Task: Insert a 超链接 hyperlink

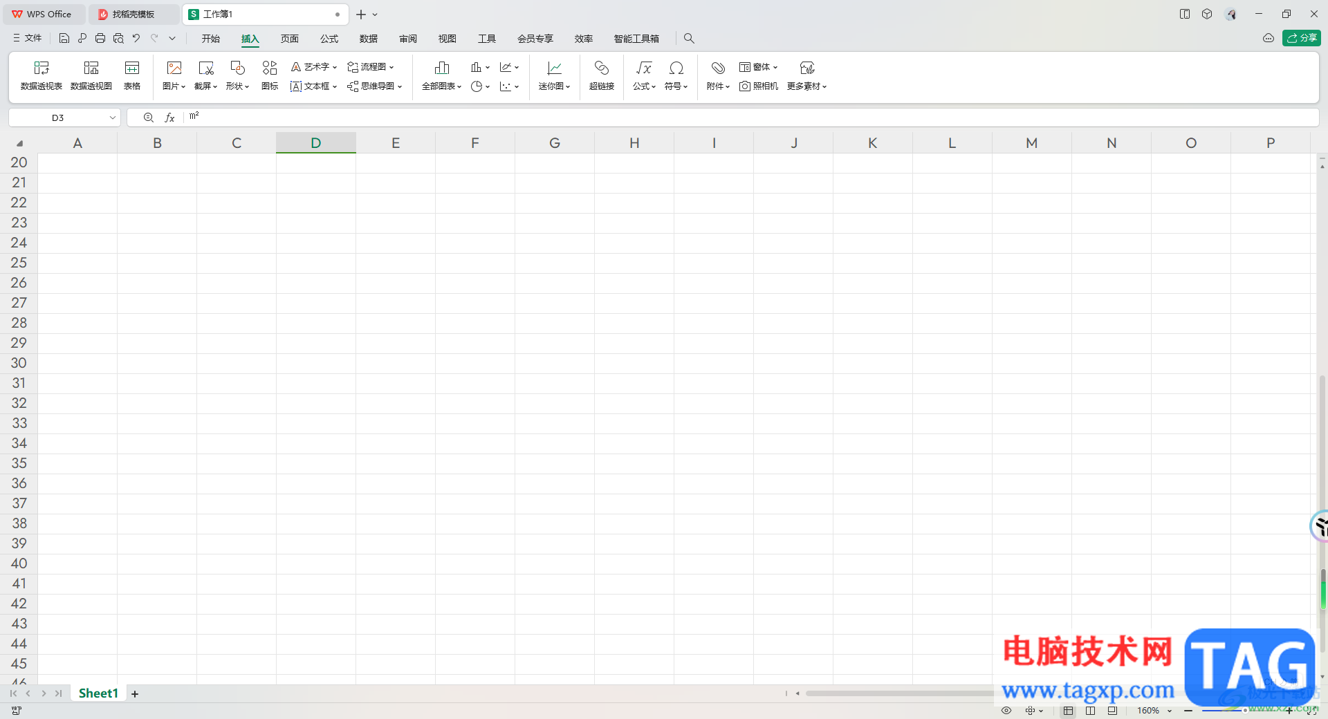Action: [x=602, y=75]
